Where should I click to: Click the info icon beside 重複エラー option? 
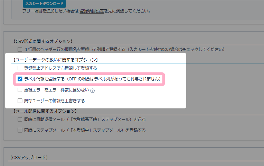click(x=92, y=91)
